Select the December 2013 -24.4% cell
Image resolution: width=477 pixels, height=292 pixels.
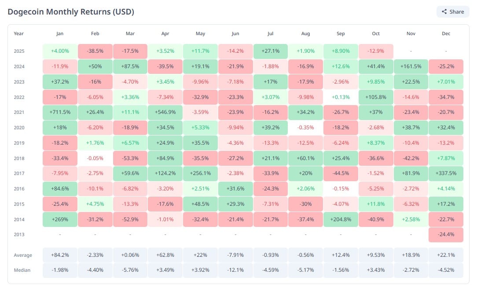[446, 234]
